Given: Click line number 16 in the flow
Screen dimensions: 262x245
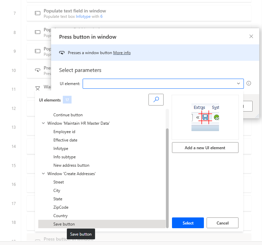Looking at the screenshot, I should click(14, 184).
